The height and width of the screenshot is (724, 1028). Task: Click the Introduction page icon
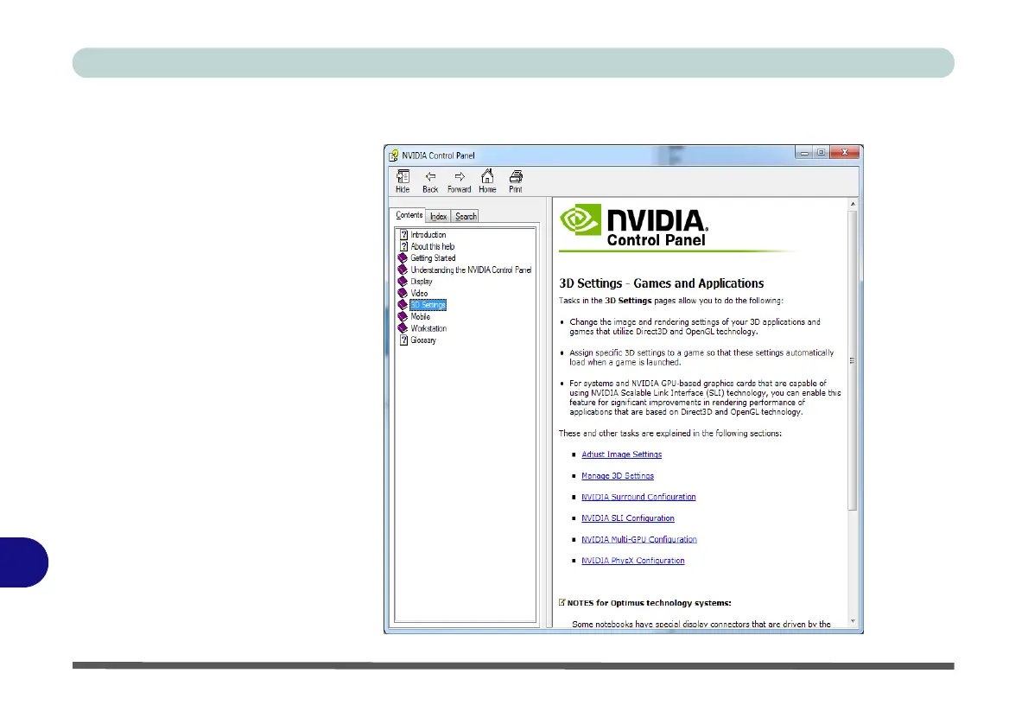tap(404, 235)
